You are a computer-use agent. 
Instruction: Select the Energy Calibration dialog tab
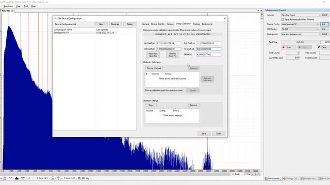(183, 24)
